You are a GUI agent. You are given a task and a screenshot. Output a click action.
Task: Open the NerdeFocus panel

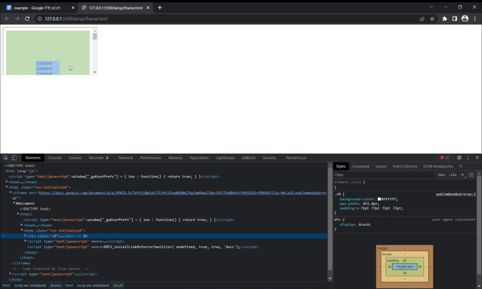(x=296, y=157)
